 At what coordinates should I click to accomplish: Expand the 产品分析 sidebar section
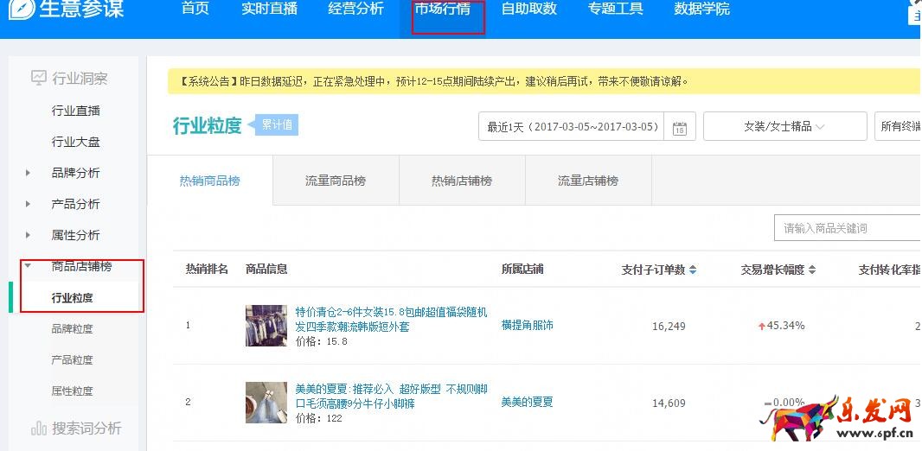[x=29, y=204]
